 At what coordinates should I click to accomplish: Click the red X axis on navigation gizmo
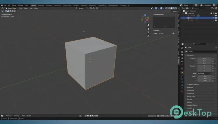tap(147, 20)
